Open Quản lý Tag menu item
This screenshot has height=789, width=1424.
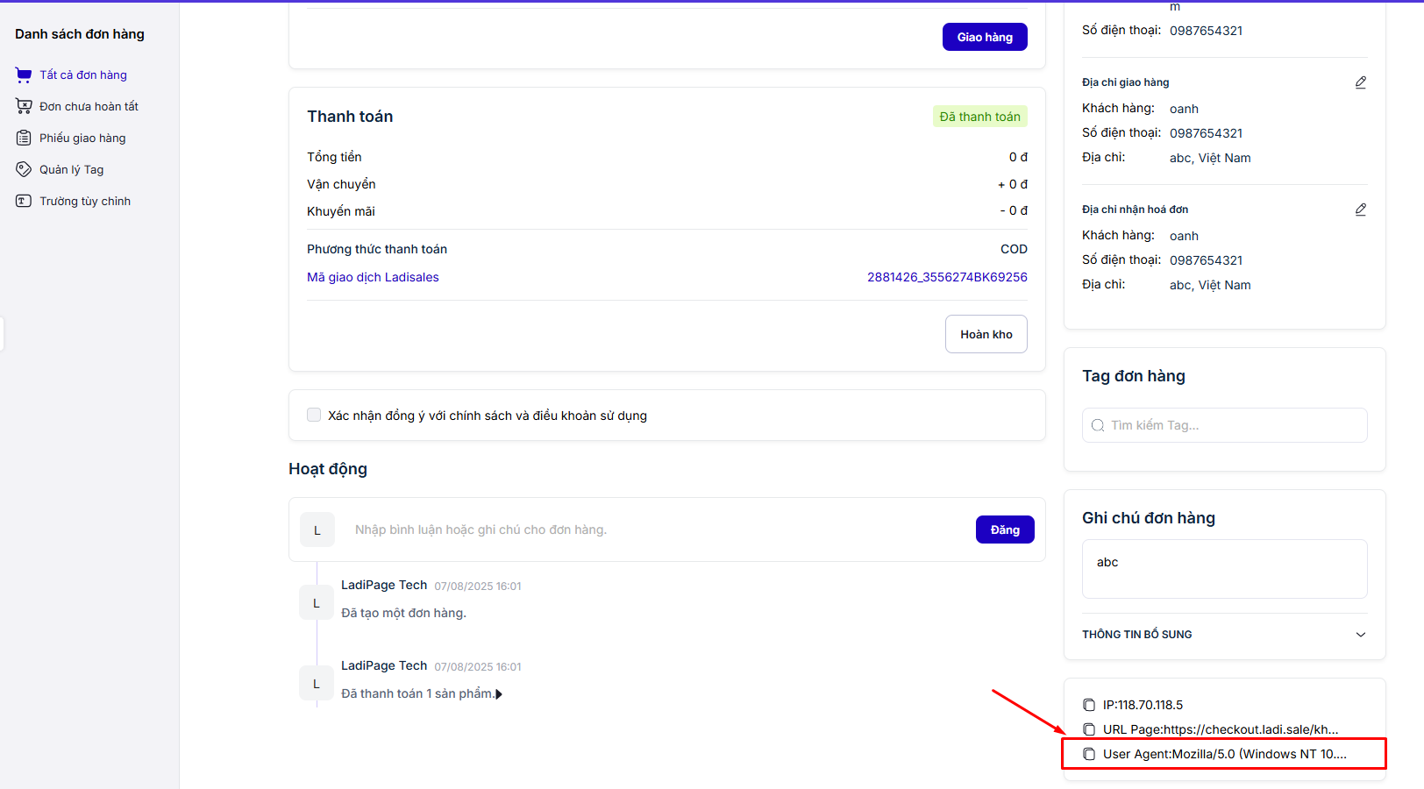point(71,170)
